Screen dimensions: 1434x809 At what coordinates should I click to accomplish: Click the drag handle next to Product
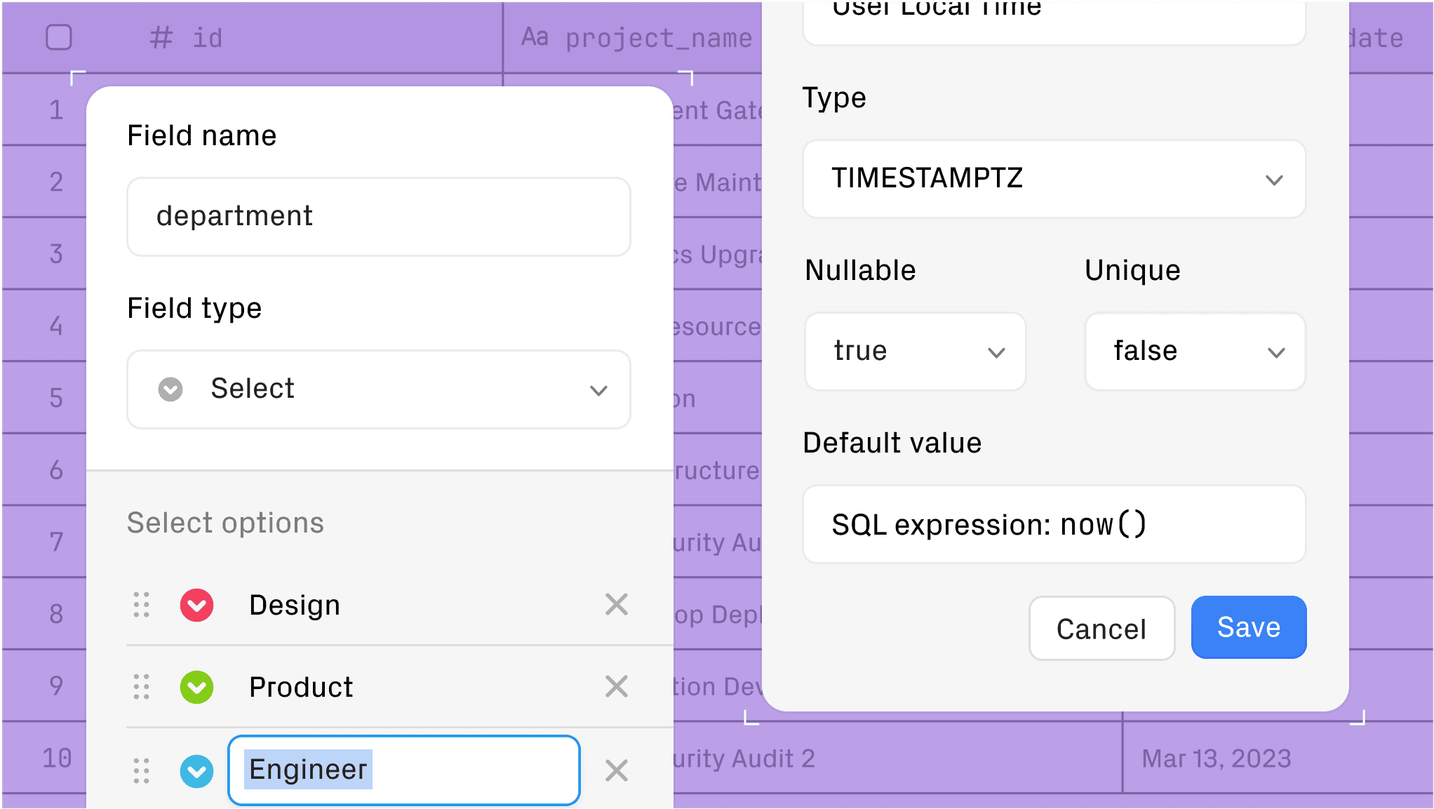pos(141,688)
